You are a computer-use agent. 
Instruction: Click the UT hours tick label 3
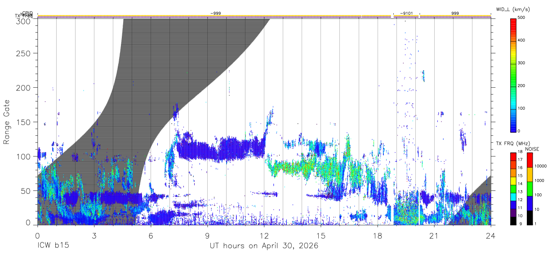[94, 236]
